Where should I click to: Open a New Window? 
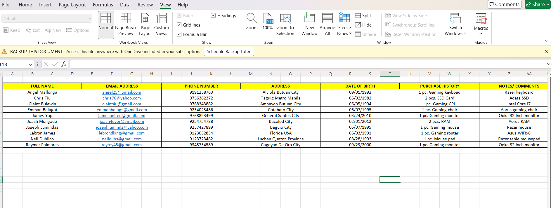pyautogui.click(x=309, y=25)
